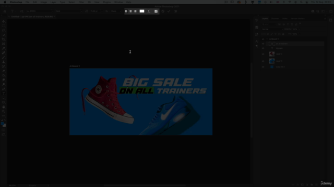Open the anti-aliasing Sharp dropdown
The image size is (334, 187).
point(116,11)
